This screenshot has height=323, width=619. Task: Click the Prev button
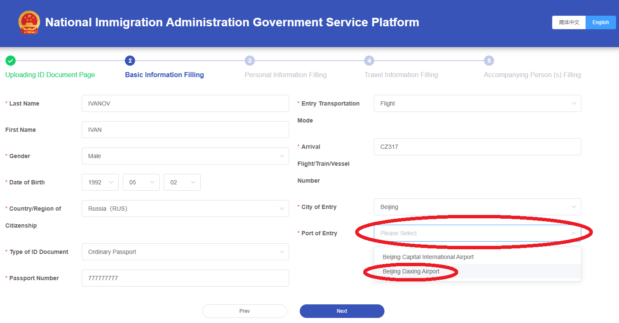tap(244, 311)
